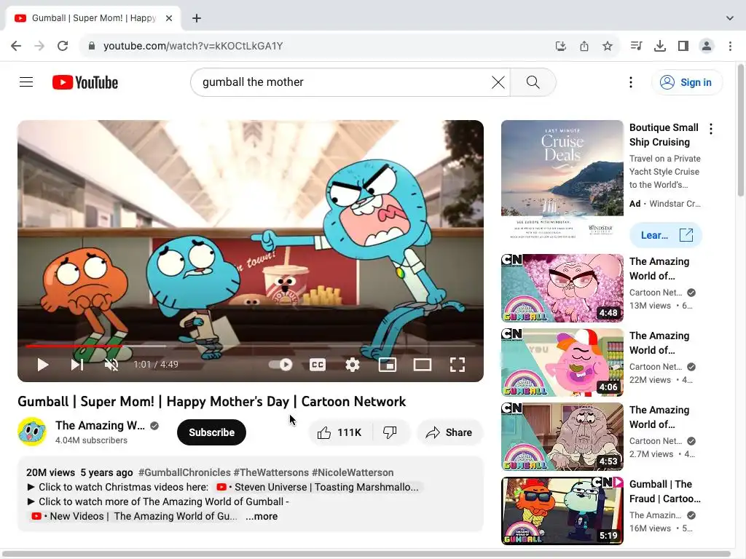View site information lock icon
This screenshot has height=559, width=746.
click(x=92, y=46)
